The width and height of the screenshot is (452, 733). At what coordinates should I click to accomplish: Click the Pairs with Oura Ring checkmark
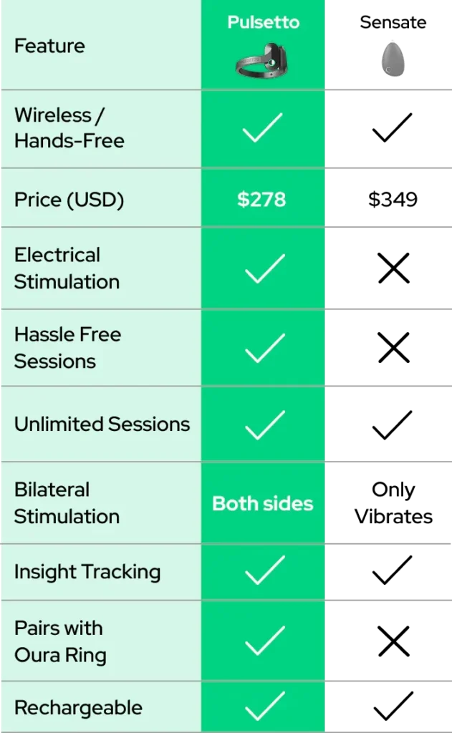[x=263, y=641]
